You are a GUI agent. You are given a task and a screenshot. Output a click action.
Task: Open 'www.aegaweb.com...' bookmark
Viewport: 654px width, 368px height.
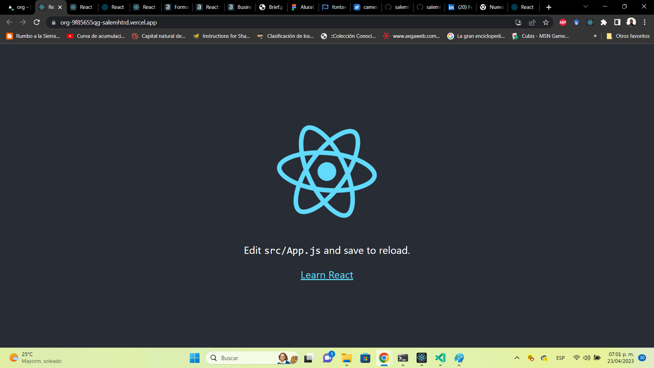(x=411, y=36)
